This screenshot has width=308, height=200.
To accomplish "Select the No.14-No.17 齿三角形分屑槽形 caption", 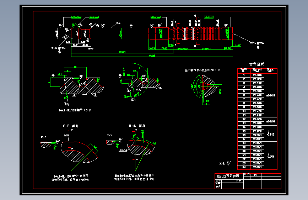I will [x=135, y=175].
